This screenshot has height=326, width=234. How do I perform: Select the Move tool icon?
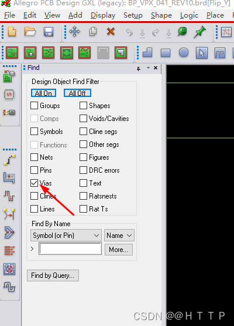click(x=74, y=32)
